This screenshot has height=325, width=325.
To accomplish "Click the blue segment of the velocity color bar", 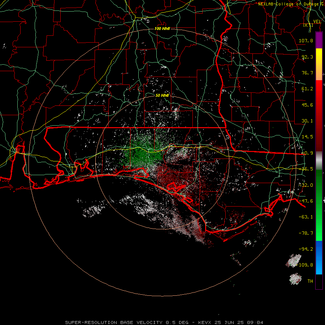I will click(x=319, y=257).
